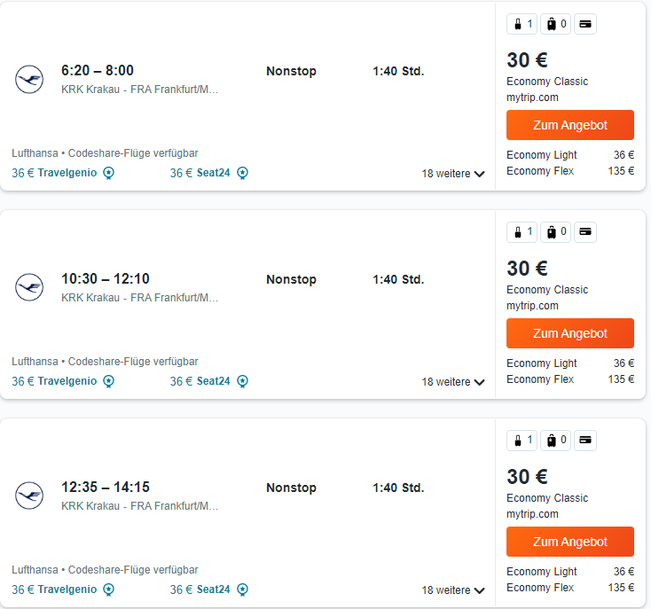Click Lufthansa logo of 12:35 flight
The image size is (651, 609).
point(29,496)
